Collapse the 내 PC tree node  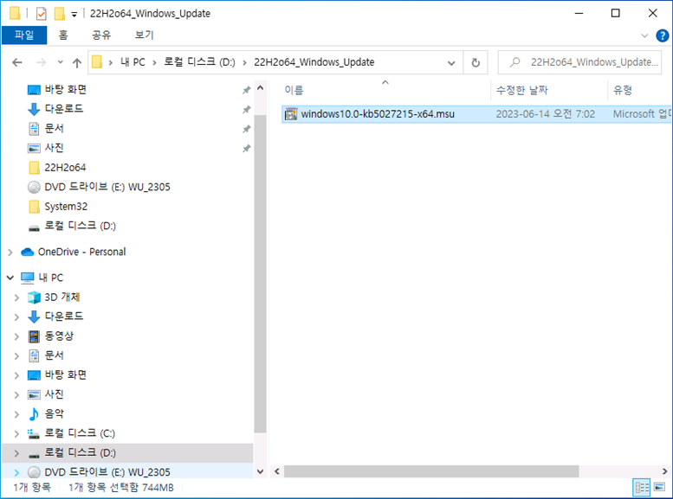coord(10,278)
